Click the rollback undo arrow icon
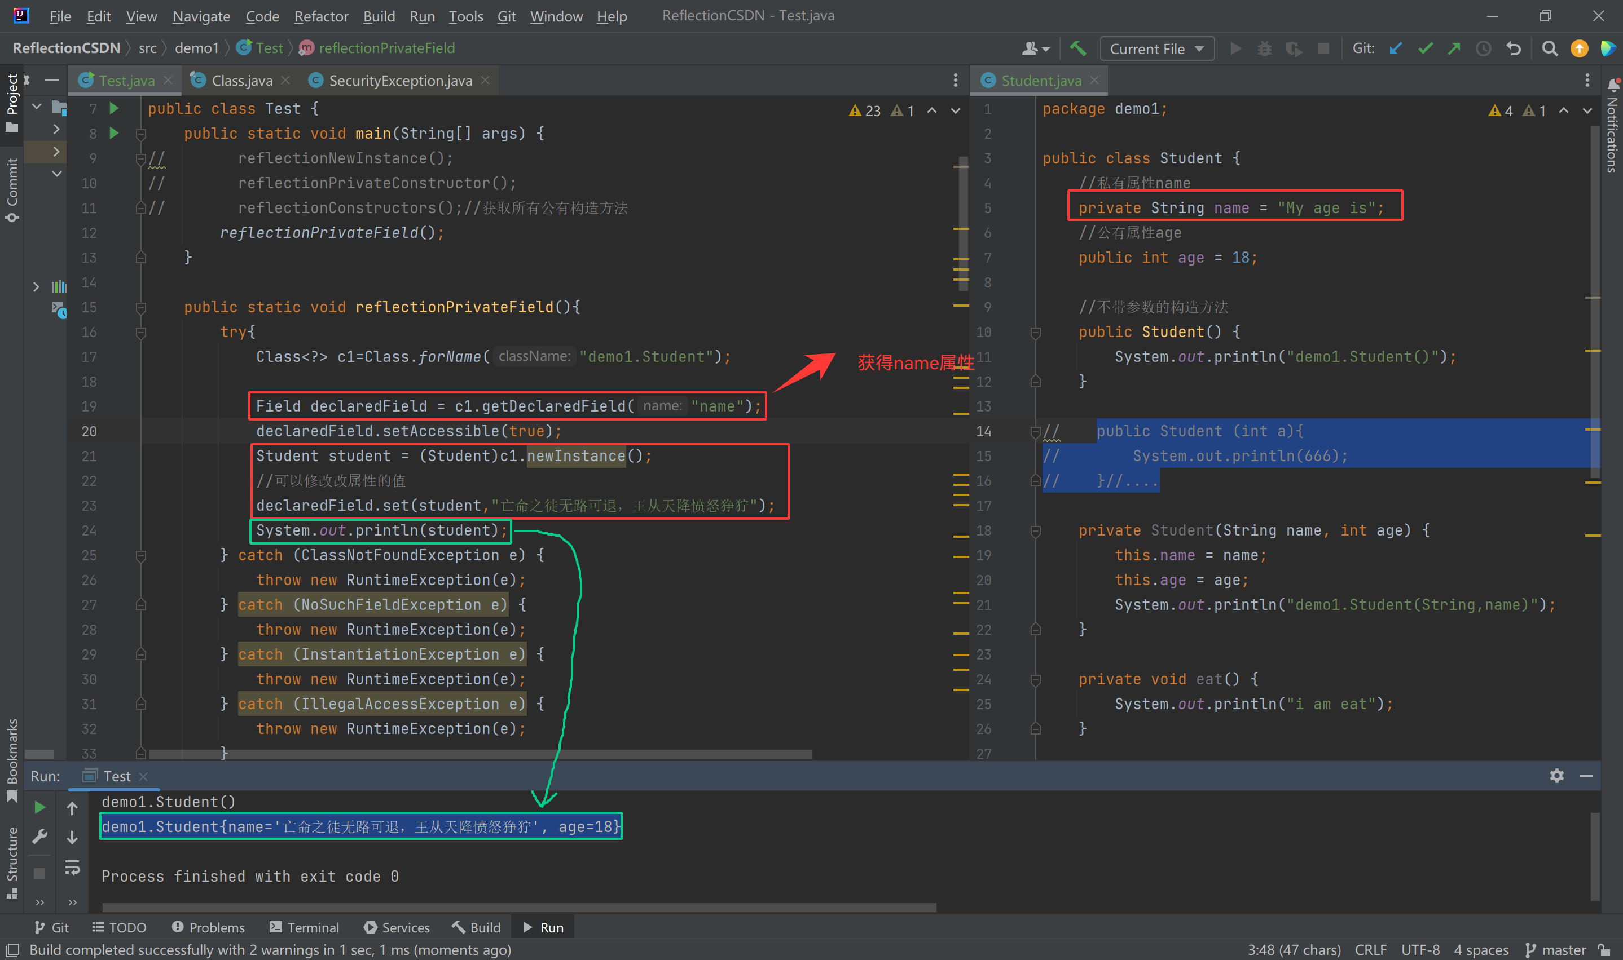1623x960 pixels. pos(1513,48)
